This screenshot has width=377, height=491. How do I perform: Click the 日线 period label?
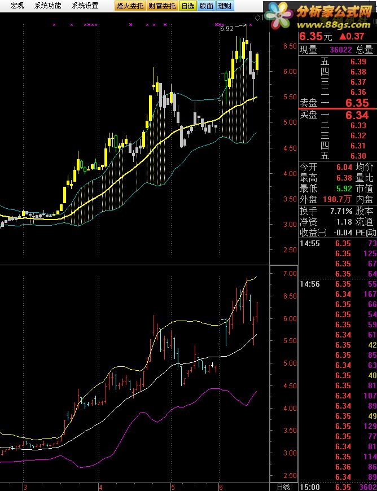(283, 487)
